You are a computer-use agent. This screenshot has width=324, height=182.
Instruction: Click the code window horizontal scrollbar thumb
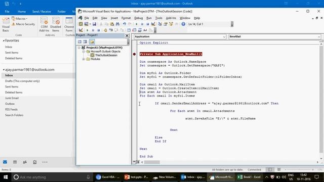point(152,162)
